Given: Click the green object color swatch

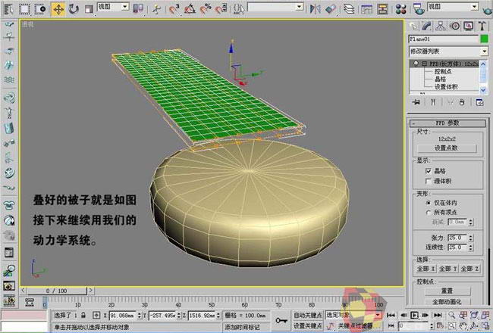Looking at the screenshot, I should [x=485, y=39].
